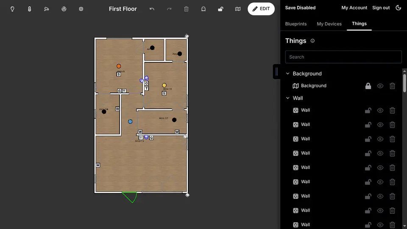Click the green door at floorplan bottom
The height and width of the screenshot is (229, 407).
click(130, 197)
